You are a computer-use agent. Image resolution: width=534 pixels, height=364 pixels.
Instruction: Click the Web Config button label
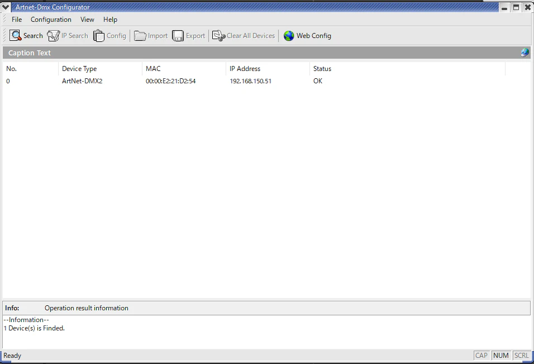[314, 36]
